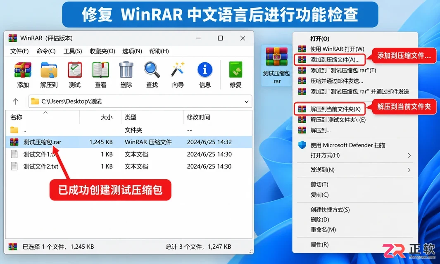This screenshot has width=440, height=264.
Task: Open the 文件(F) menu
Action: coord(19,51)
